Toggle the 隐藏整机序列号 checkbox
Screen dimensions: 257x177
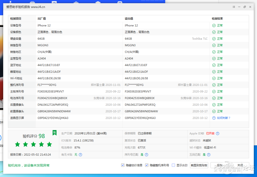(147, 165)
